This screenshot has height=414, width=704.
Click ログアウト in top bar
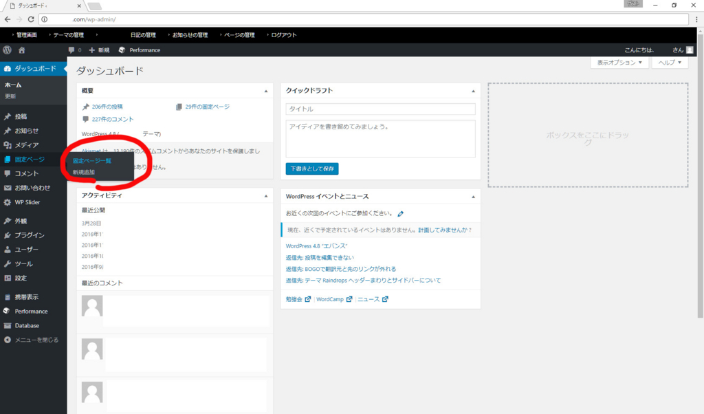pyautogui.click(x=284, y=35)
